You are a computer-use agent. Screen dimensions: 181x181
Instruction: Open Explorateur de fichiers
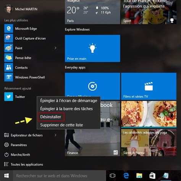[27, 135]
